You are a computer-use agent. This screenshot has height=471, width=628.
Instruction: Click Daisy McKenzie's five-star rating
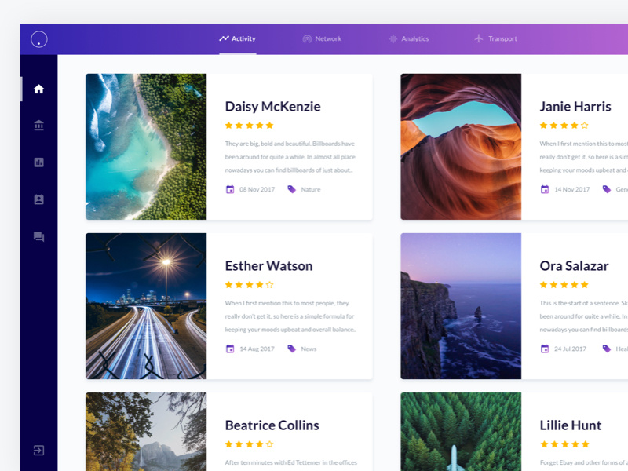249,126
